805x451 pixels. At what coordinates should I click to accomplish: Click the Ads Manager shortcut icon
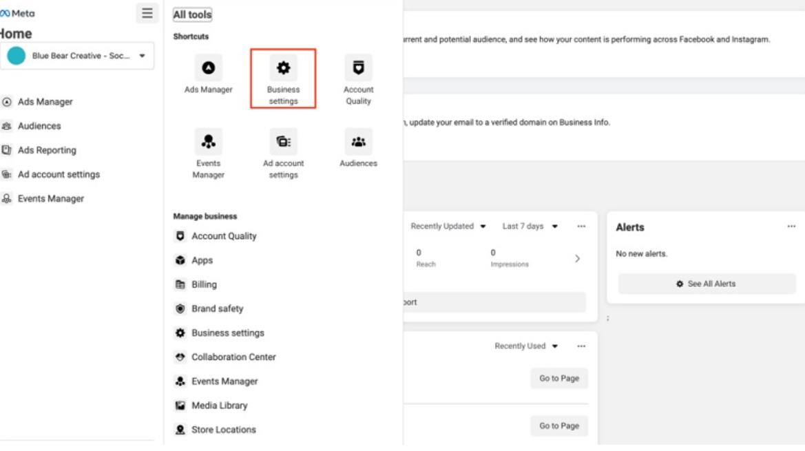pyautogui.click(x=208, y=68)
